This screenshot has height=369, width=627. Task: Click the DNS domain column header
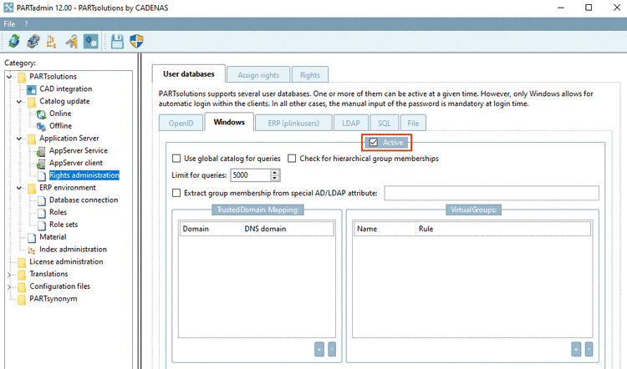tap(288, 229)
